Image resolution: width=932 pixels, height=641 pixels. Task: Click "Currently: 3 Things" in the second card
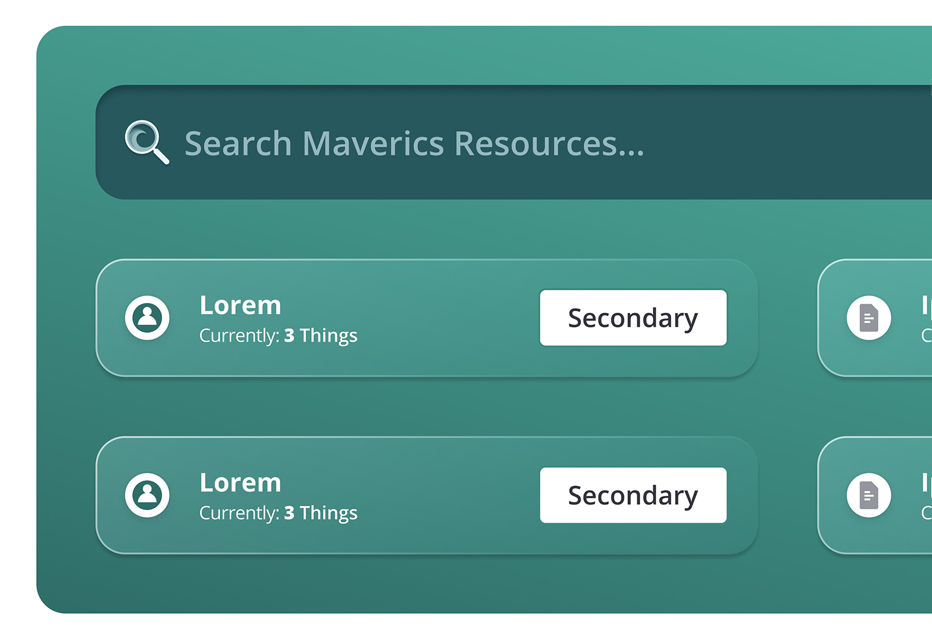point(278,513)
